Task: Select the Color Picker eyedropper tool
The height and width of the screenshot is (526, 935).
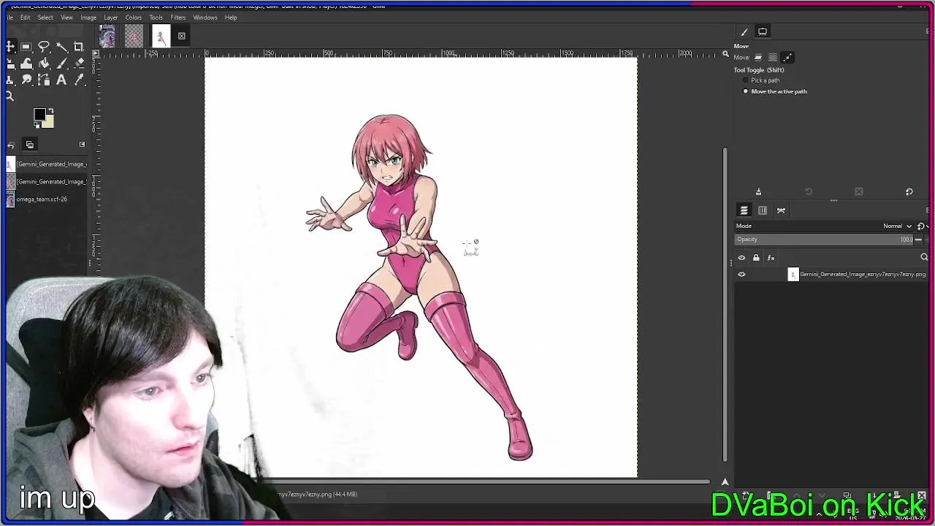Action: click(79, 80)
